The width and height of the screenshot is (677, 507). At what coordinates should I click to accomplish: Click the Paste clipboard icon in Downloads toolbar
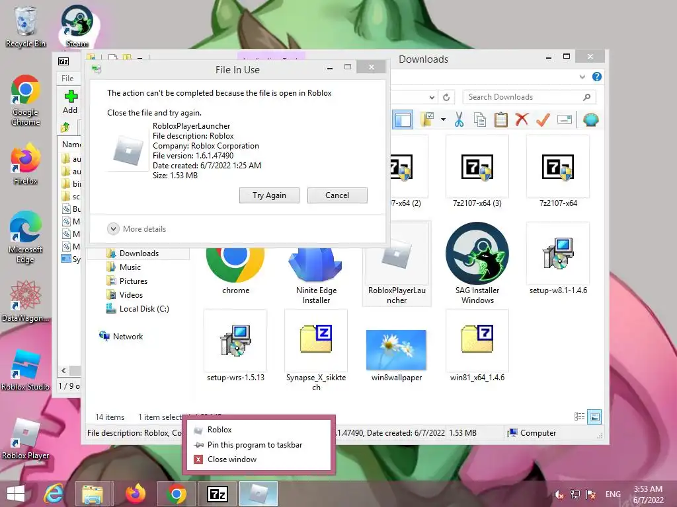[500, 119]
